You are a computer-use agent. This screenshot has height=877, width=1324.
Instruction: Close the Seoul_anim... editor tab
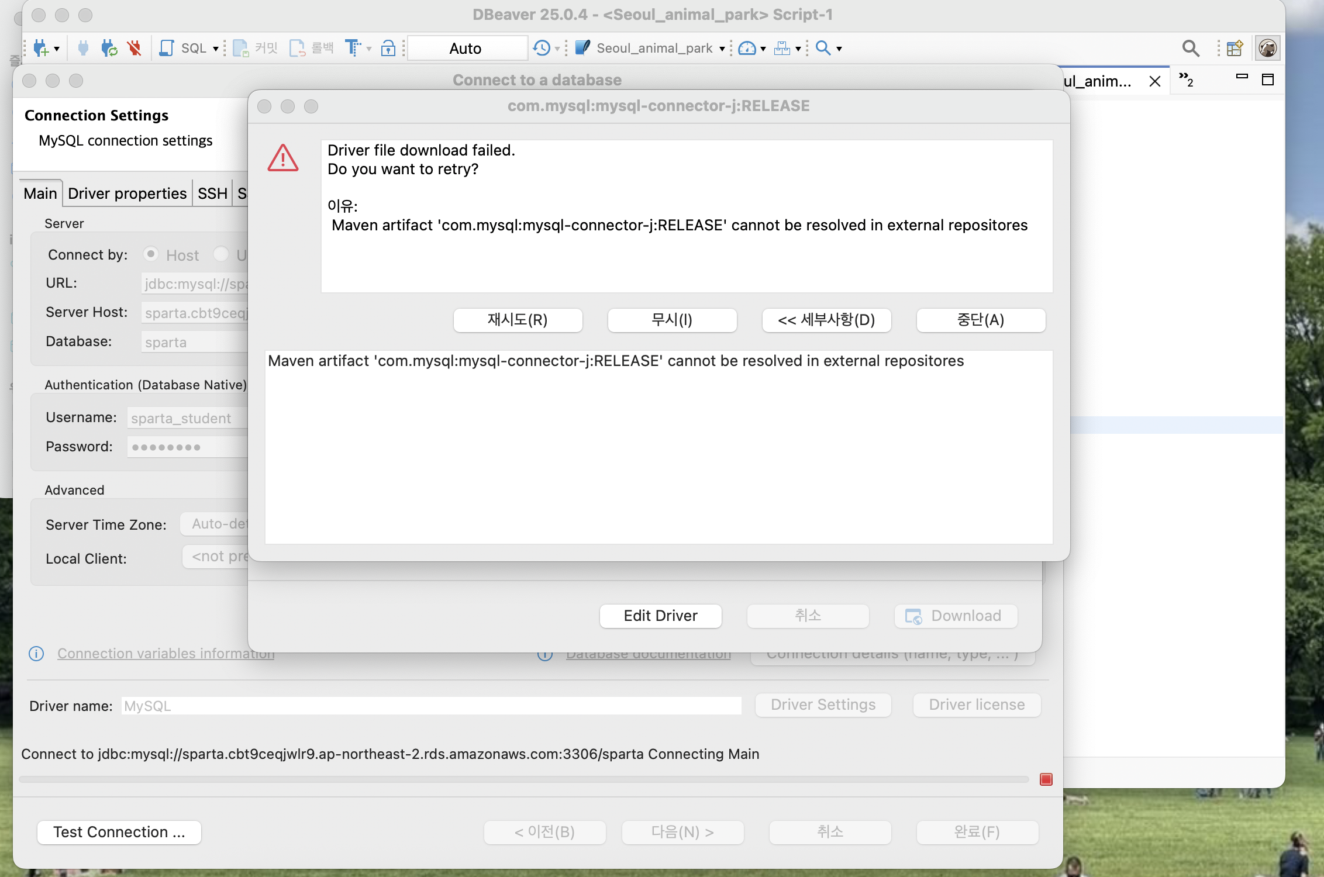(x=1155, y=81)
